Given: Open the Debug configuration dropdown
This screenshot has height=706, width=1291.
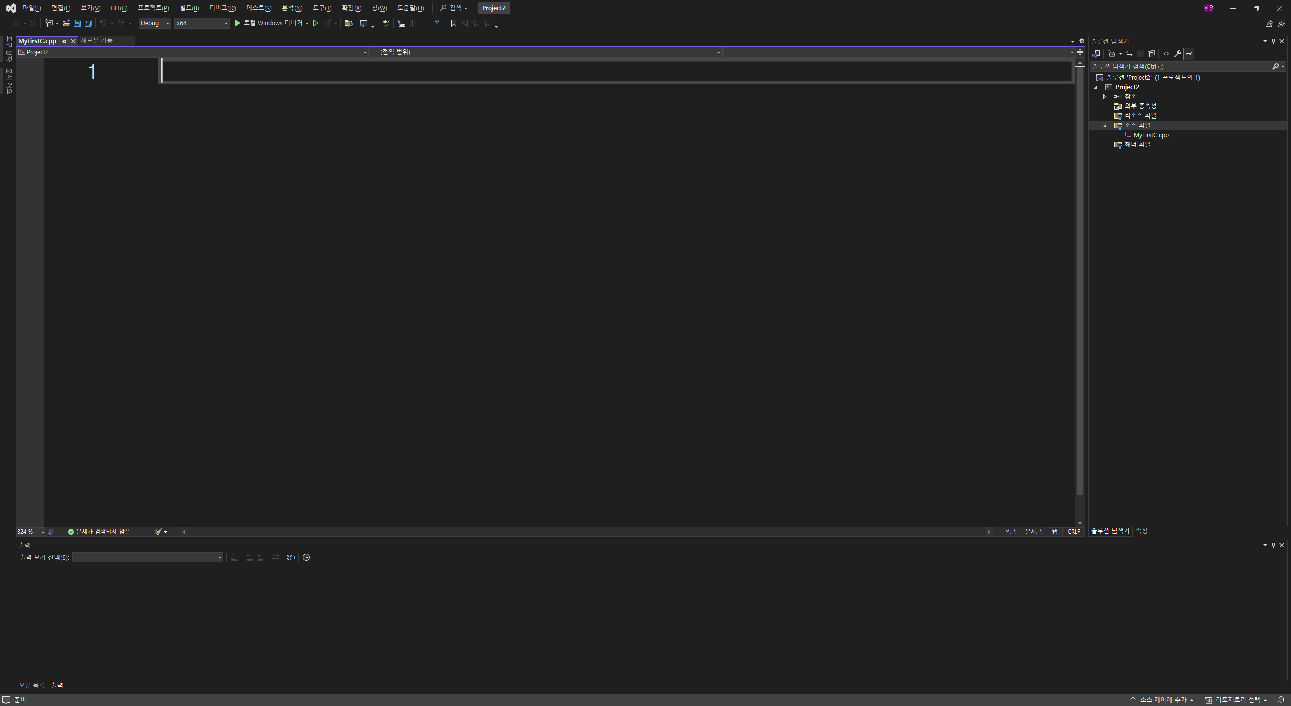Looking at the screenshot, I should (155, 23).
